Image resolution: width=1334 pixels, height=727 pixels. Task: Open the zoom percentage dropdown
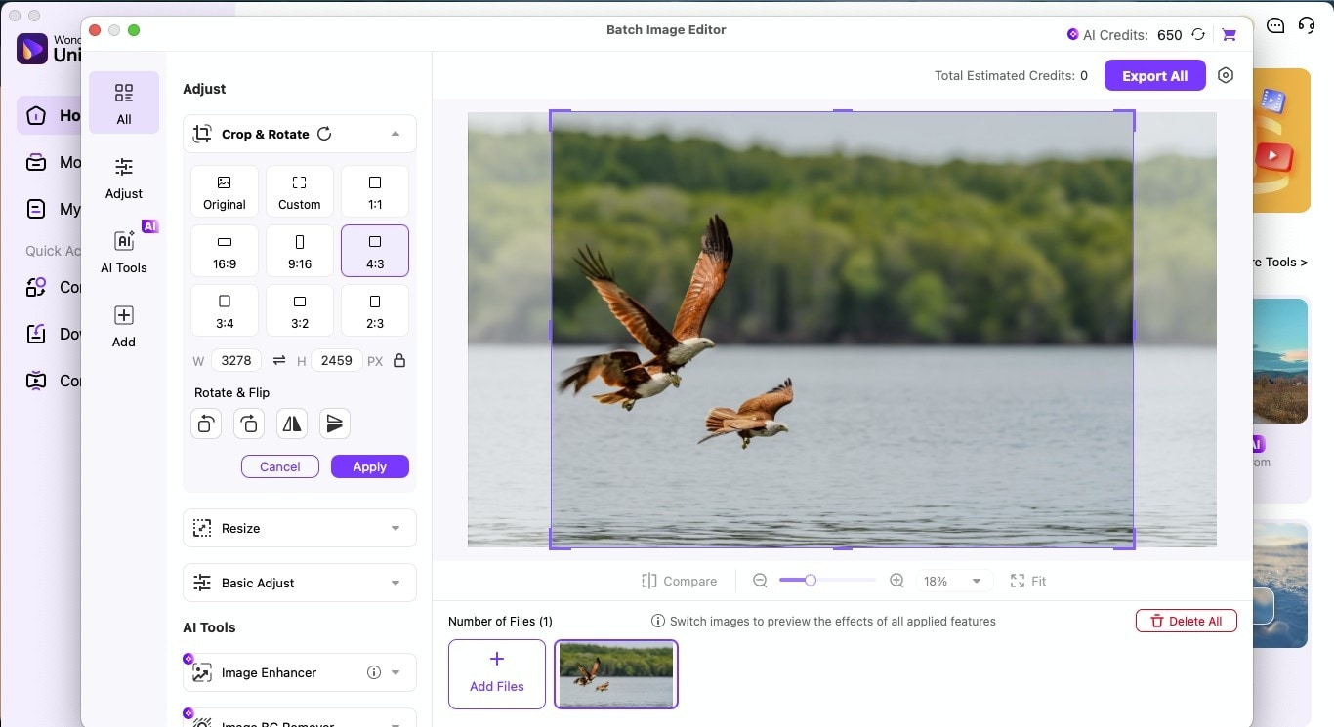[954, 581]
